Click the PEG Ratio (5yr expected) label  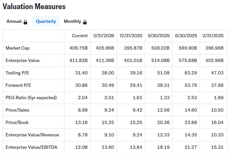pos(31,98)
